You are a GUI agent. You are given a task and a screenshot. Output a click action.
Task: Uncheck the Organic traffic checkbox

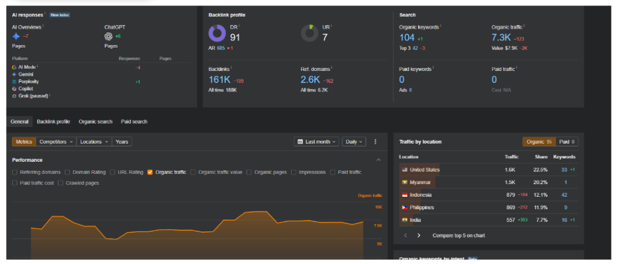150,172
